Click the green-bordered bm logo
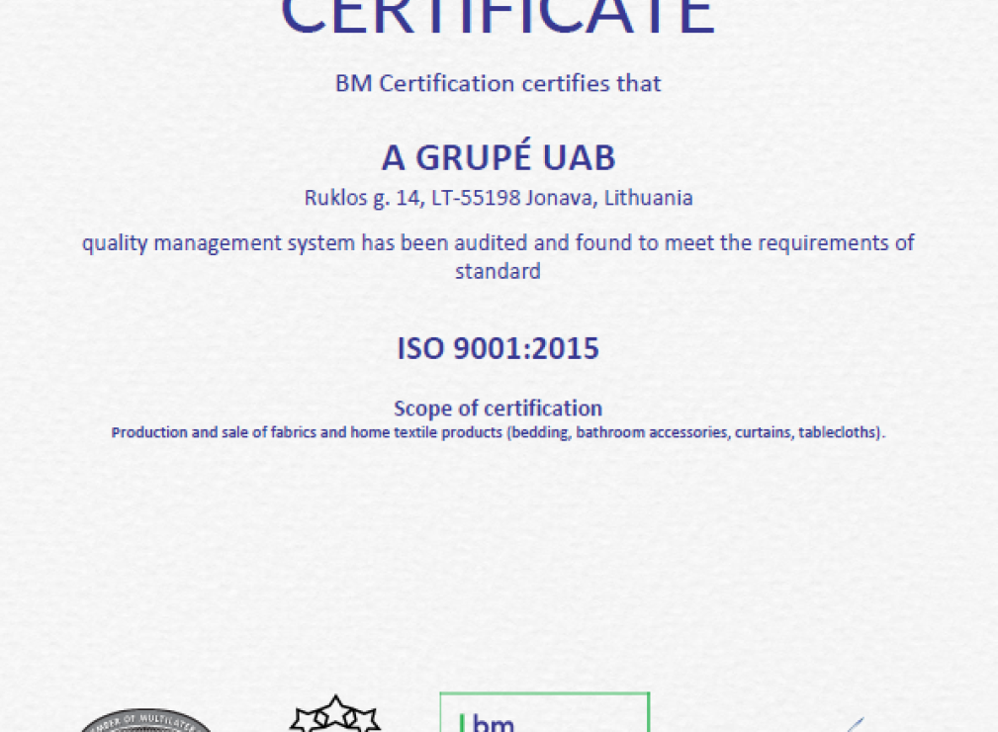The image size is (998, 732). pyautogui.click(x=545, y=712)
